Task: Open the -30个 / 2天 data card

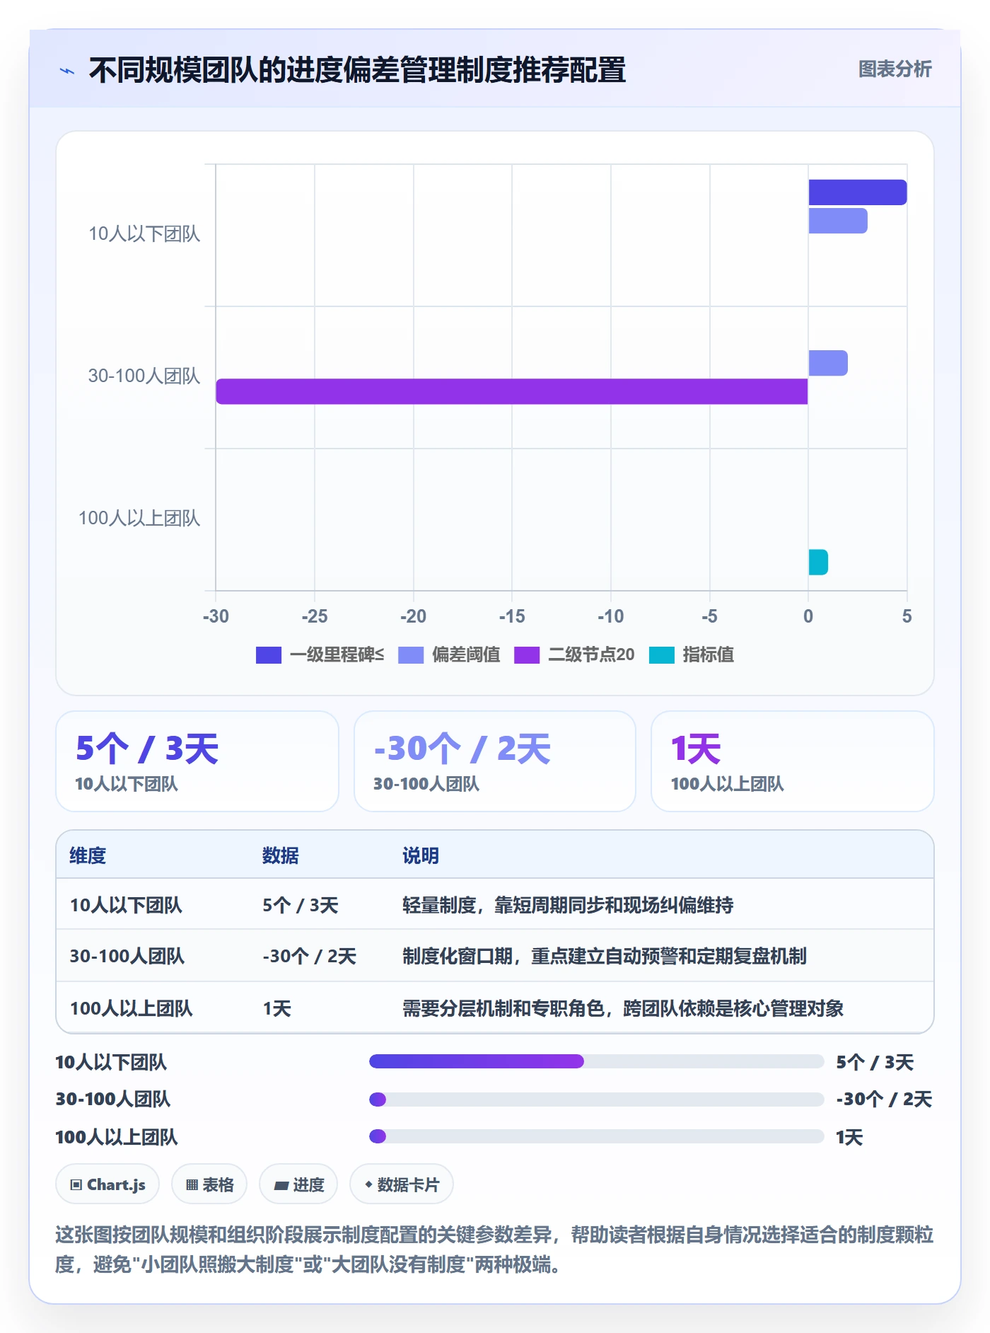Action: (x=495, y=761)
